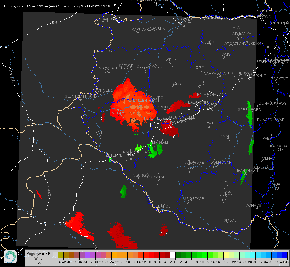Click the LETENYE city label
290x267 pixels.
(x=114, y=155)
